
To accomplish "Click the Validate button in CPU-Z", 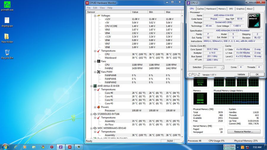I will tap(241, 74).
